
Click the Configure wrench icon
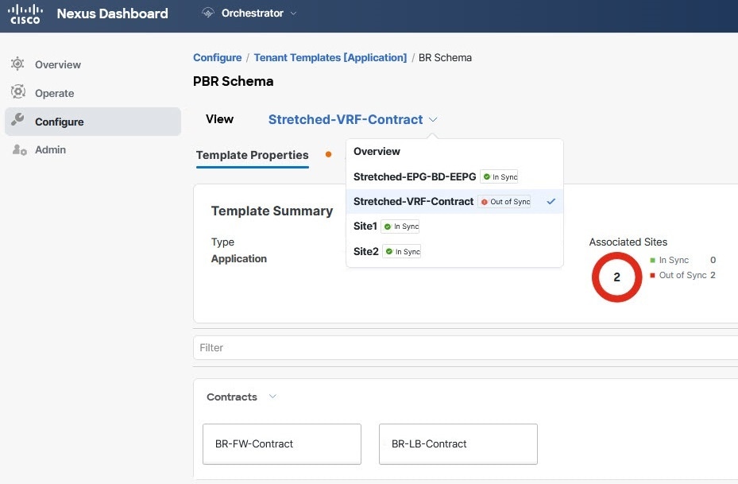point(18,121)
